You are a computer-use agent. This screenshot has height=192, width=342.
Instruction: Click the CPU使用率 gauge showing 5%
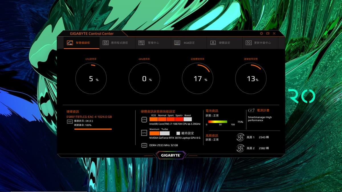tap(91, 79)
